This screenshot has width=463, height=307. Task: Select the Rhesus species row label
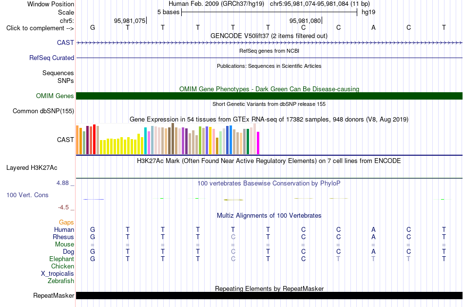63,237
